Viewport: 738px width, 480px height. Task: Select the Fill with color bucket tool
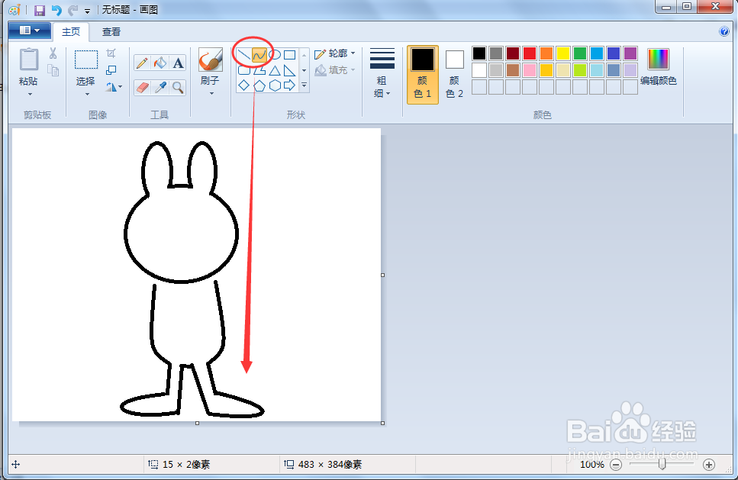click(x=159, y=62)
